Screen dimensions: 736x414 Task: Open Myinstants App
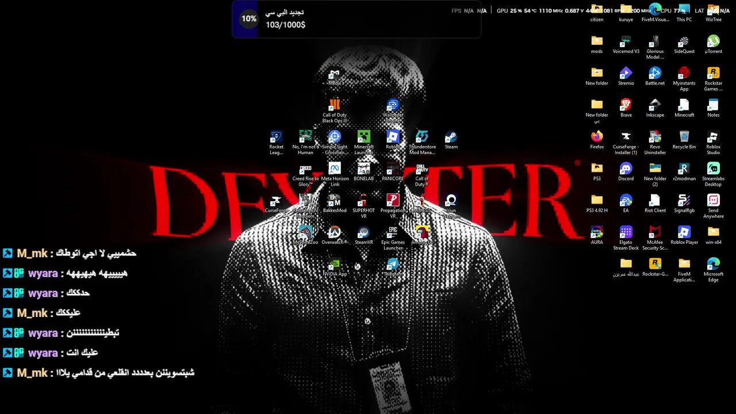pyautogui.click(x=684, y=79)
